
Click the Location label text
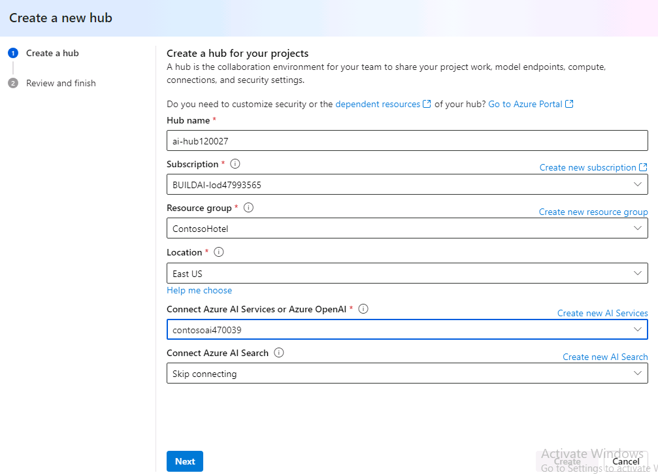(x=184, y=252)
